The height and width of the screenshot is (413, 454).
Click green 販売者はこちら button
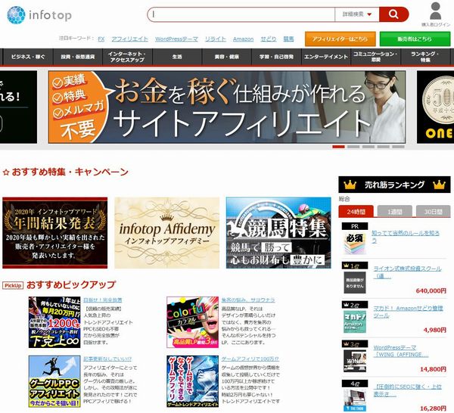[415, 39]
